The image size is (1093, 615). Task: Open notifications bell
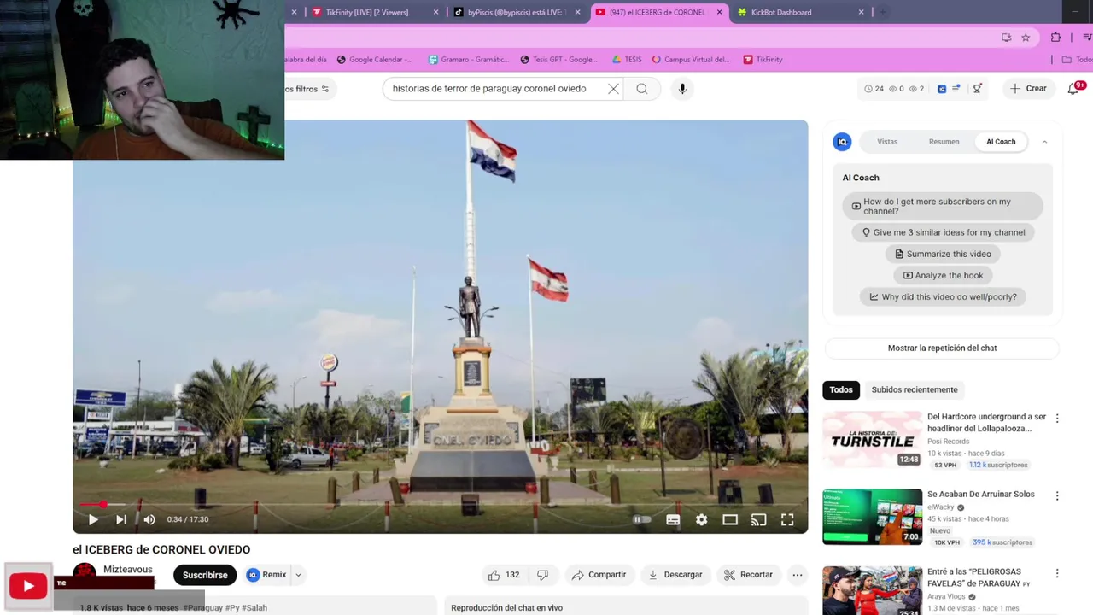[1073, 89]
